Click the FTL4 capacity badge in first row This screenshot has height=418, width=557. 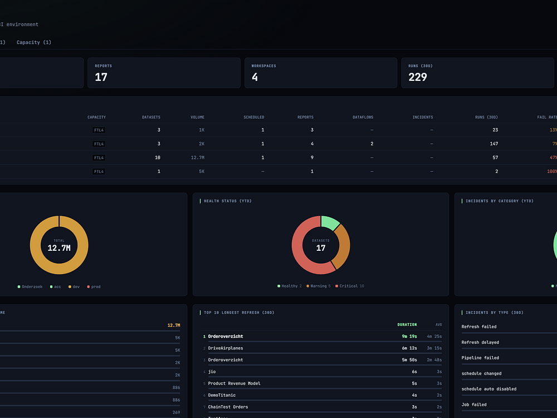click(99, 130)
